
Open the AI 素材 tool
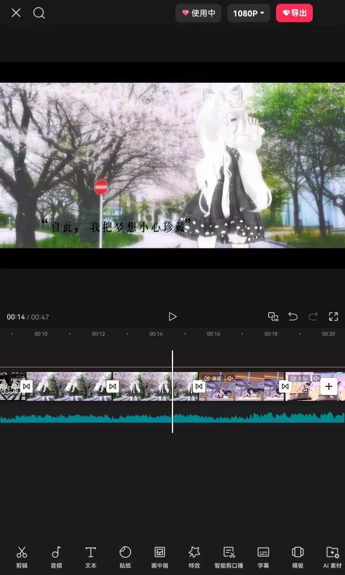tap(332, 557)
